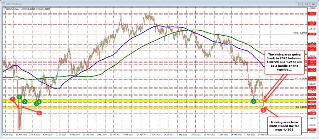This screenshot has height=139, width=319.
Task: Click the 1 Sep 2021 date label
Action: pos(182,134)
